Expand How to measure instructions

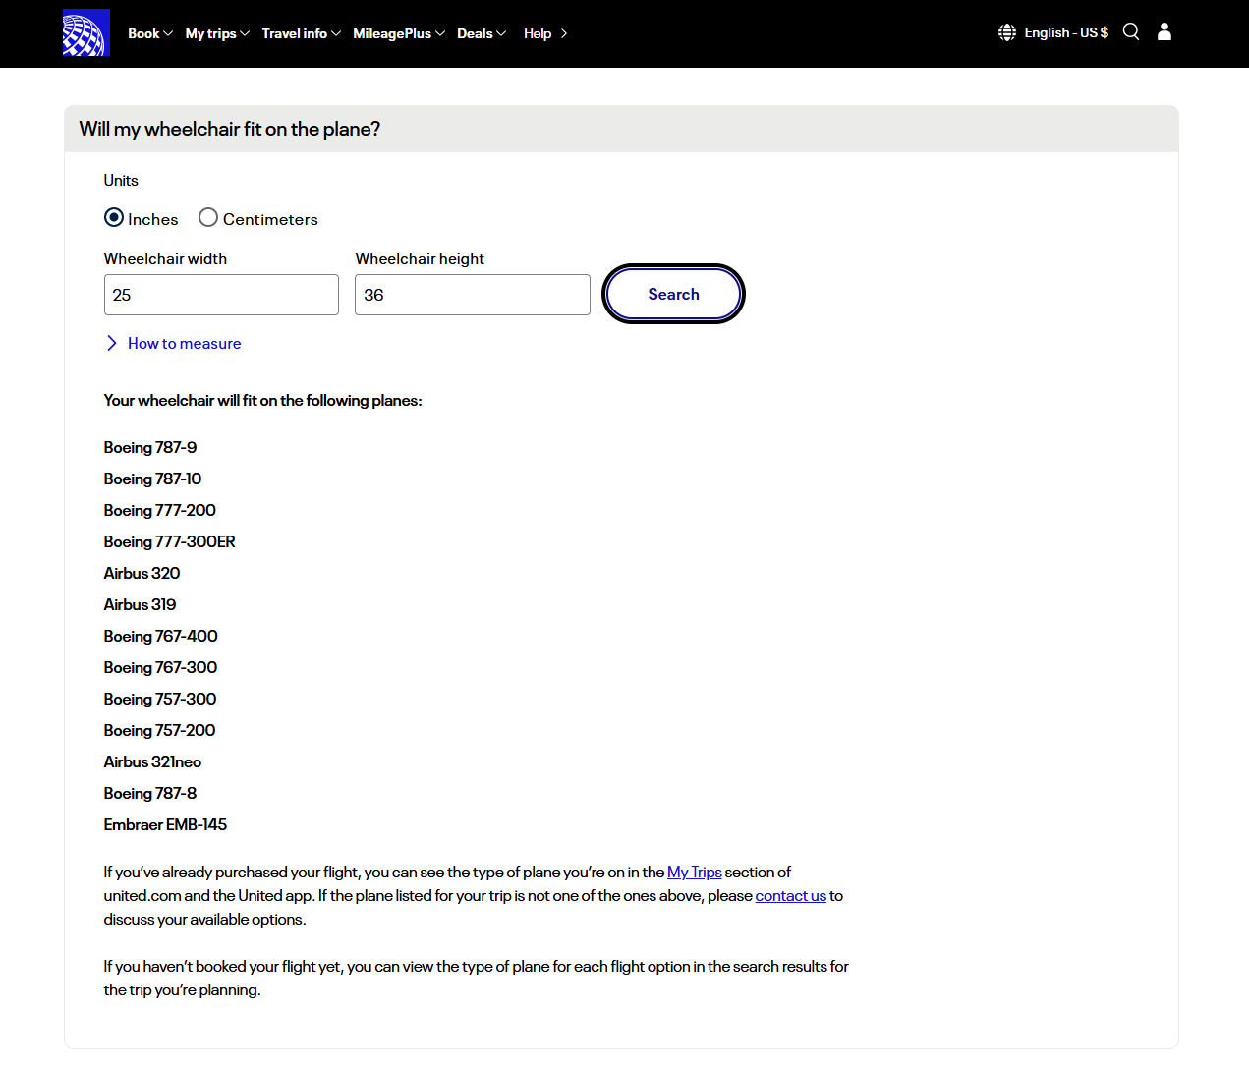(x=184, y=343)
